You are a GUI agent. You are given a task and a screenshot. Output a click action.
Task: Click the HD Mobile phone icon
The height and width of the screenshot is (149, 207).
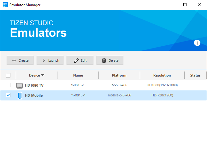tap(20, 95)
